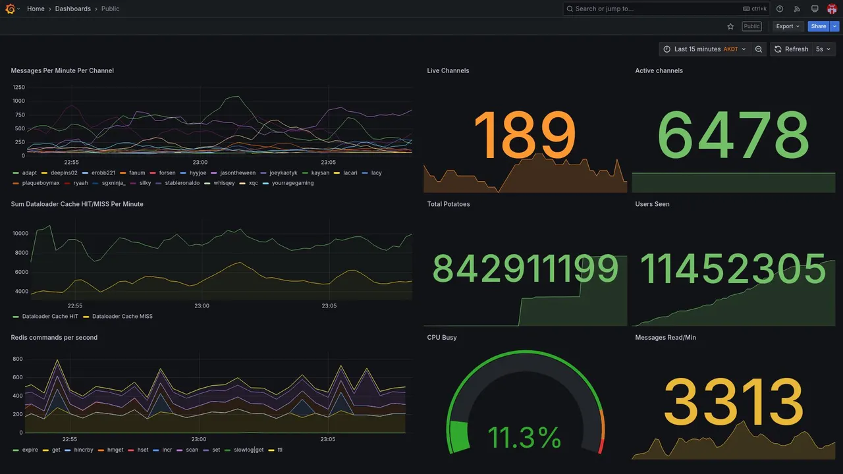Open the help question mark icon

click(780, 9)
